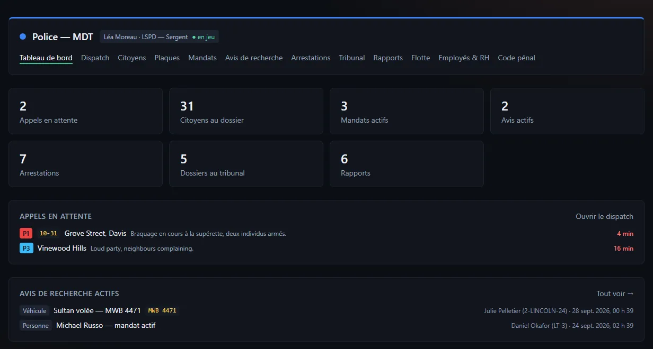Viewport: 653px width, 349px height.
Task: Click the yellow MWB 4471 plate tag
Action: (x=162, y=310)
